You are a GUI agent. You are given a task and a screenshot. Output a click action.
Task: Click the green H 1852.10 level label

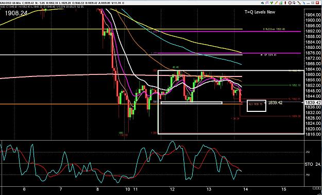[x=295, y=85]
